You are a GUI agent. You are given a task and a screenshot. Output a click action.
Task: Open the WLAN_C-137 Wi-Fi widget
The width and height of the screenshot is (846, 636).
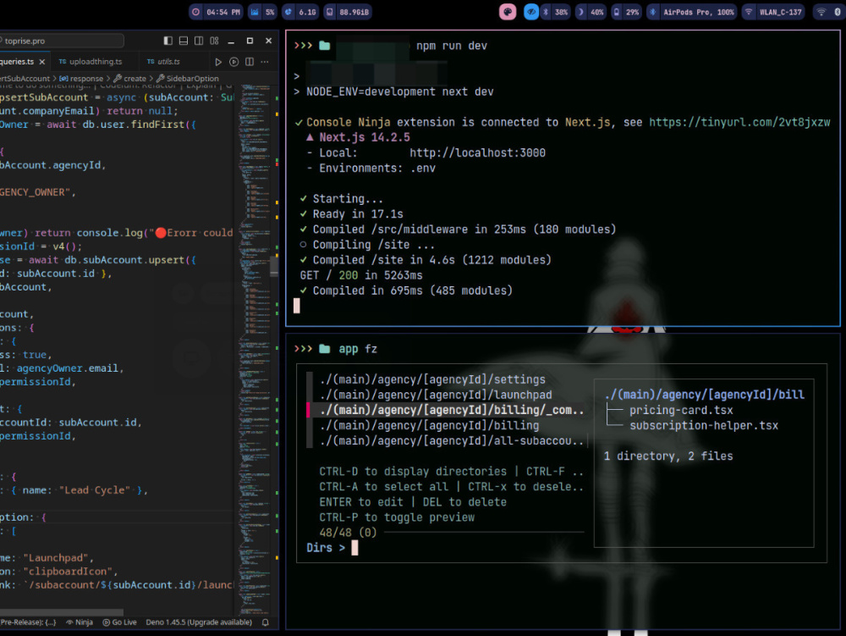[x=773, y=12]
